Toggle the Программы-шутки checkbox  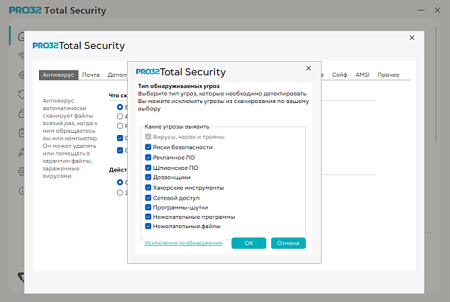coord(148,207)
